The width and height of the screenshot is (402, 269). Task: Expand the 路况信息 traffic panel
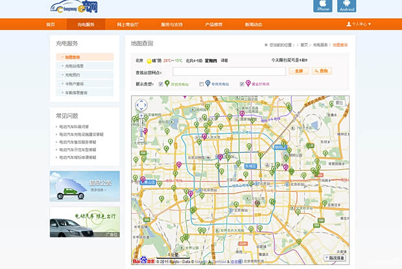pos(337,258)
